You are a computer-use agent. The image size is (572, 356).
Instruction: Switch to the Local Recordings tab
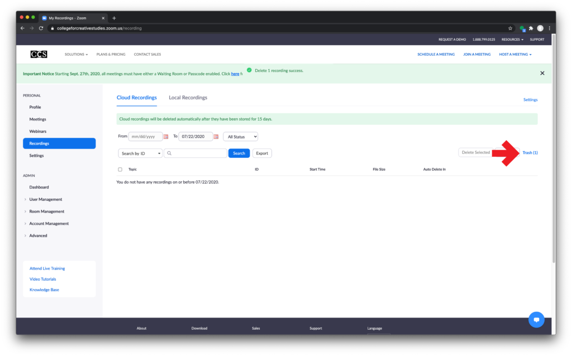[x=188, y=98]
